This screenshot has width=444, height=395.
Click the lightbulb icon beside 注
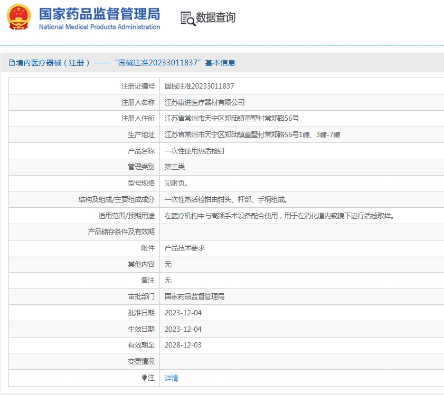pyautogui.click(x=144, y=378)
